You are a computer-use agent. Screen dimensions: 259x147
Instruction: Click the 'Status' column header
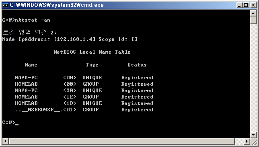coord(137,65)
